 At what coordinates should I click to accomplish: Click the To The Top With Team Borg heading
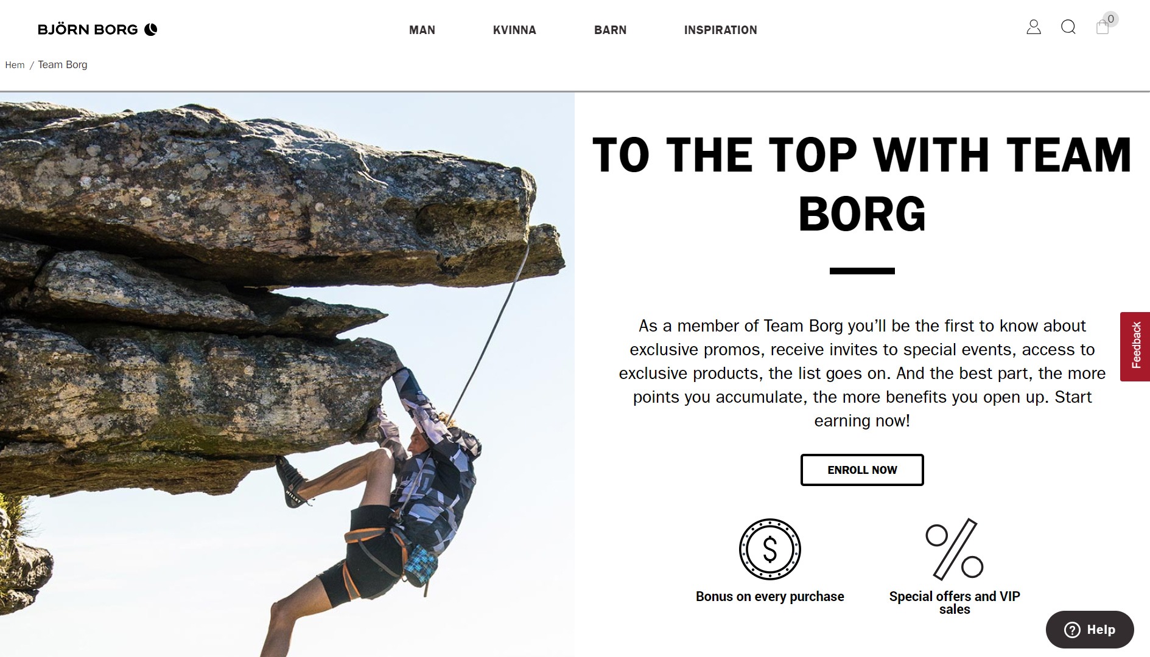[x=862, y=184]
